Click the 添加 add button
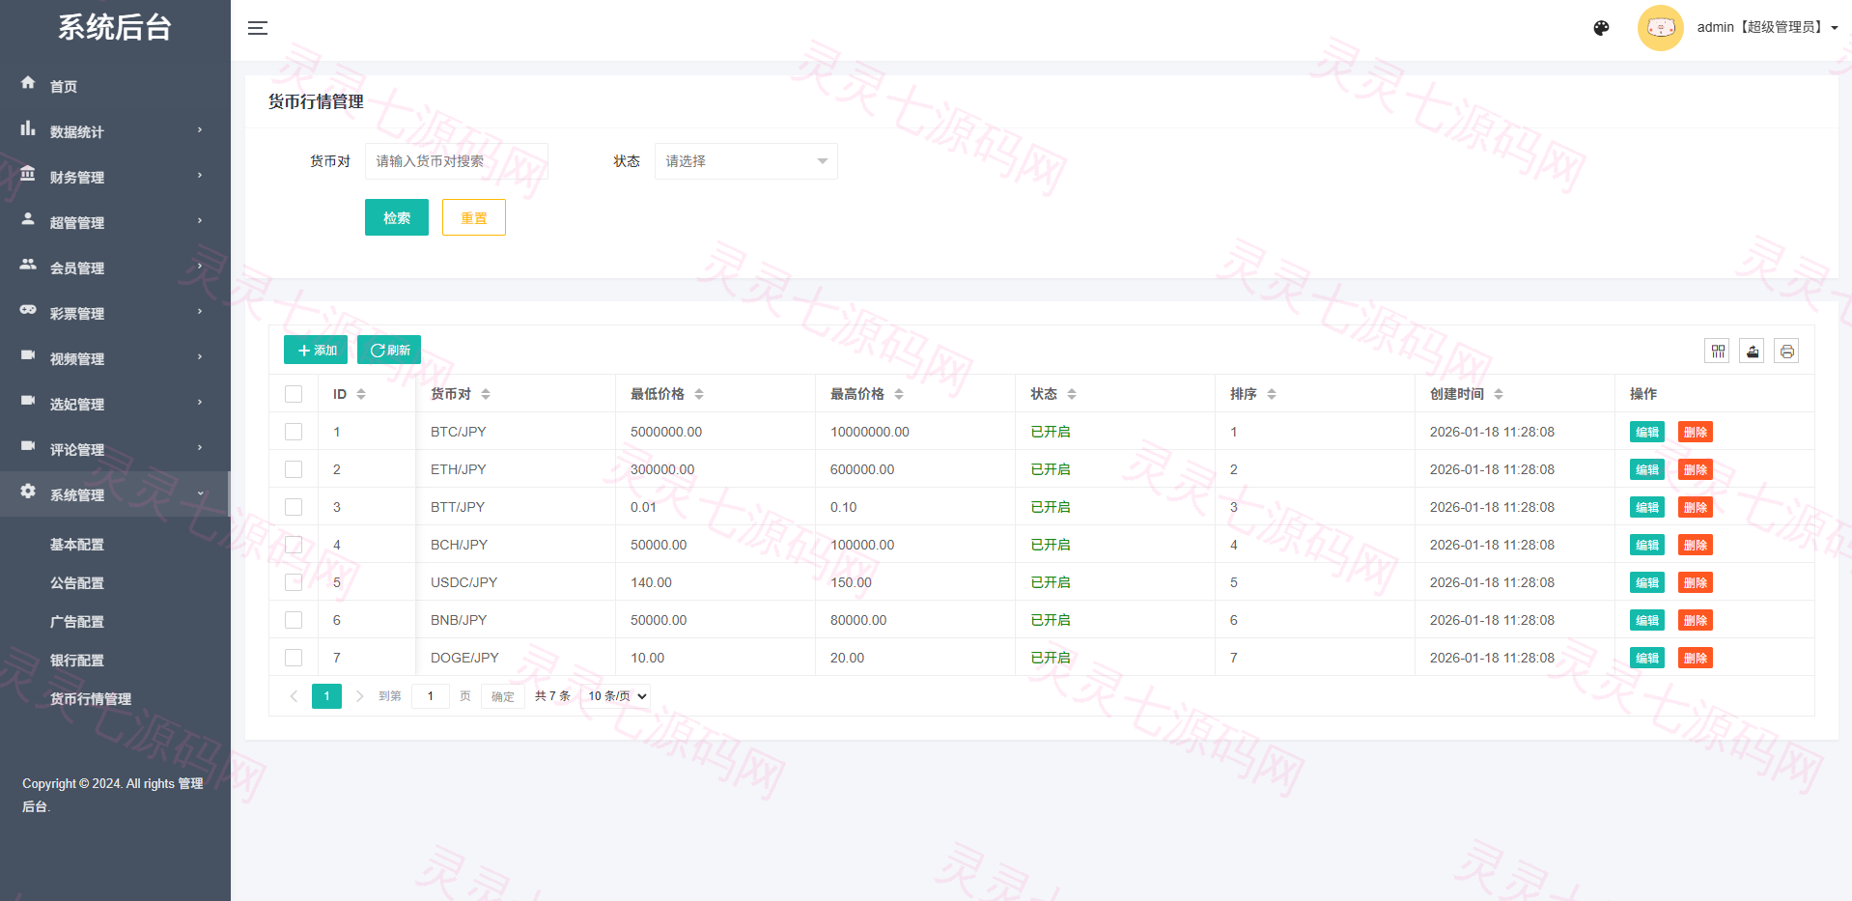 [x=316, y=350]
